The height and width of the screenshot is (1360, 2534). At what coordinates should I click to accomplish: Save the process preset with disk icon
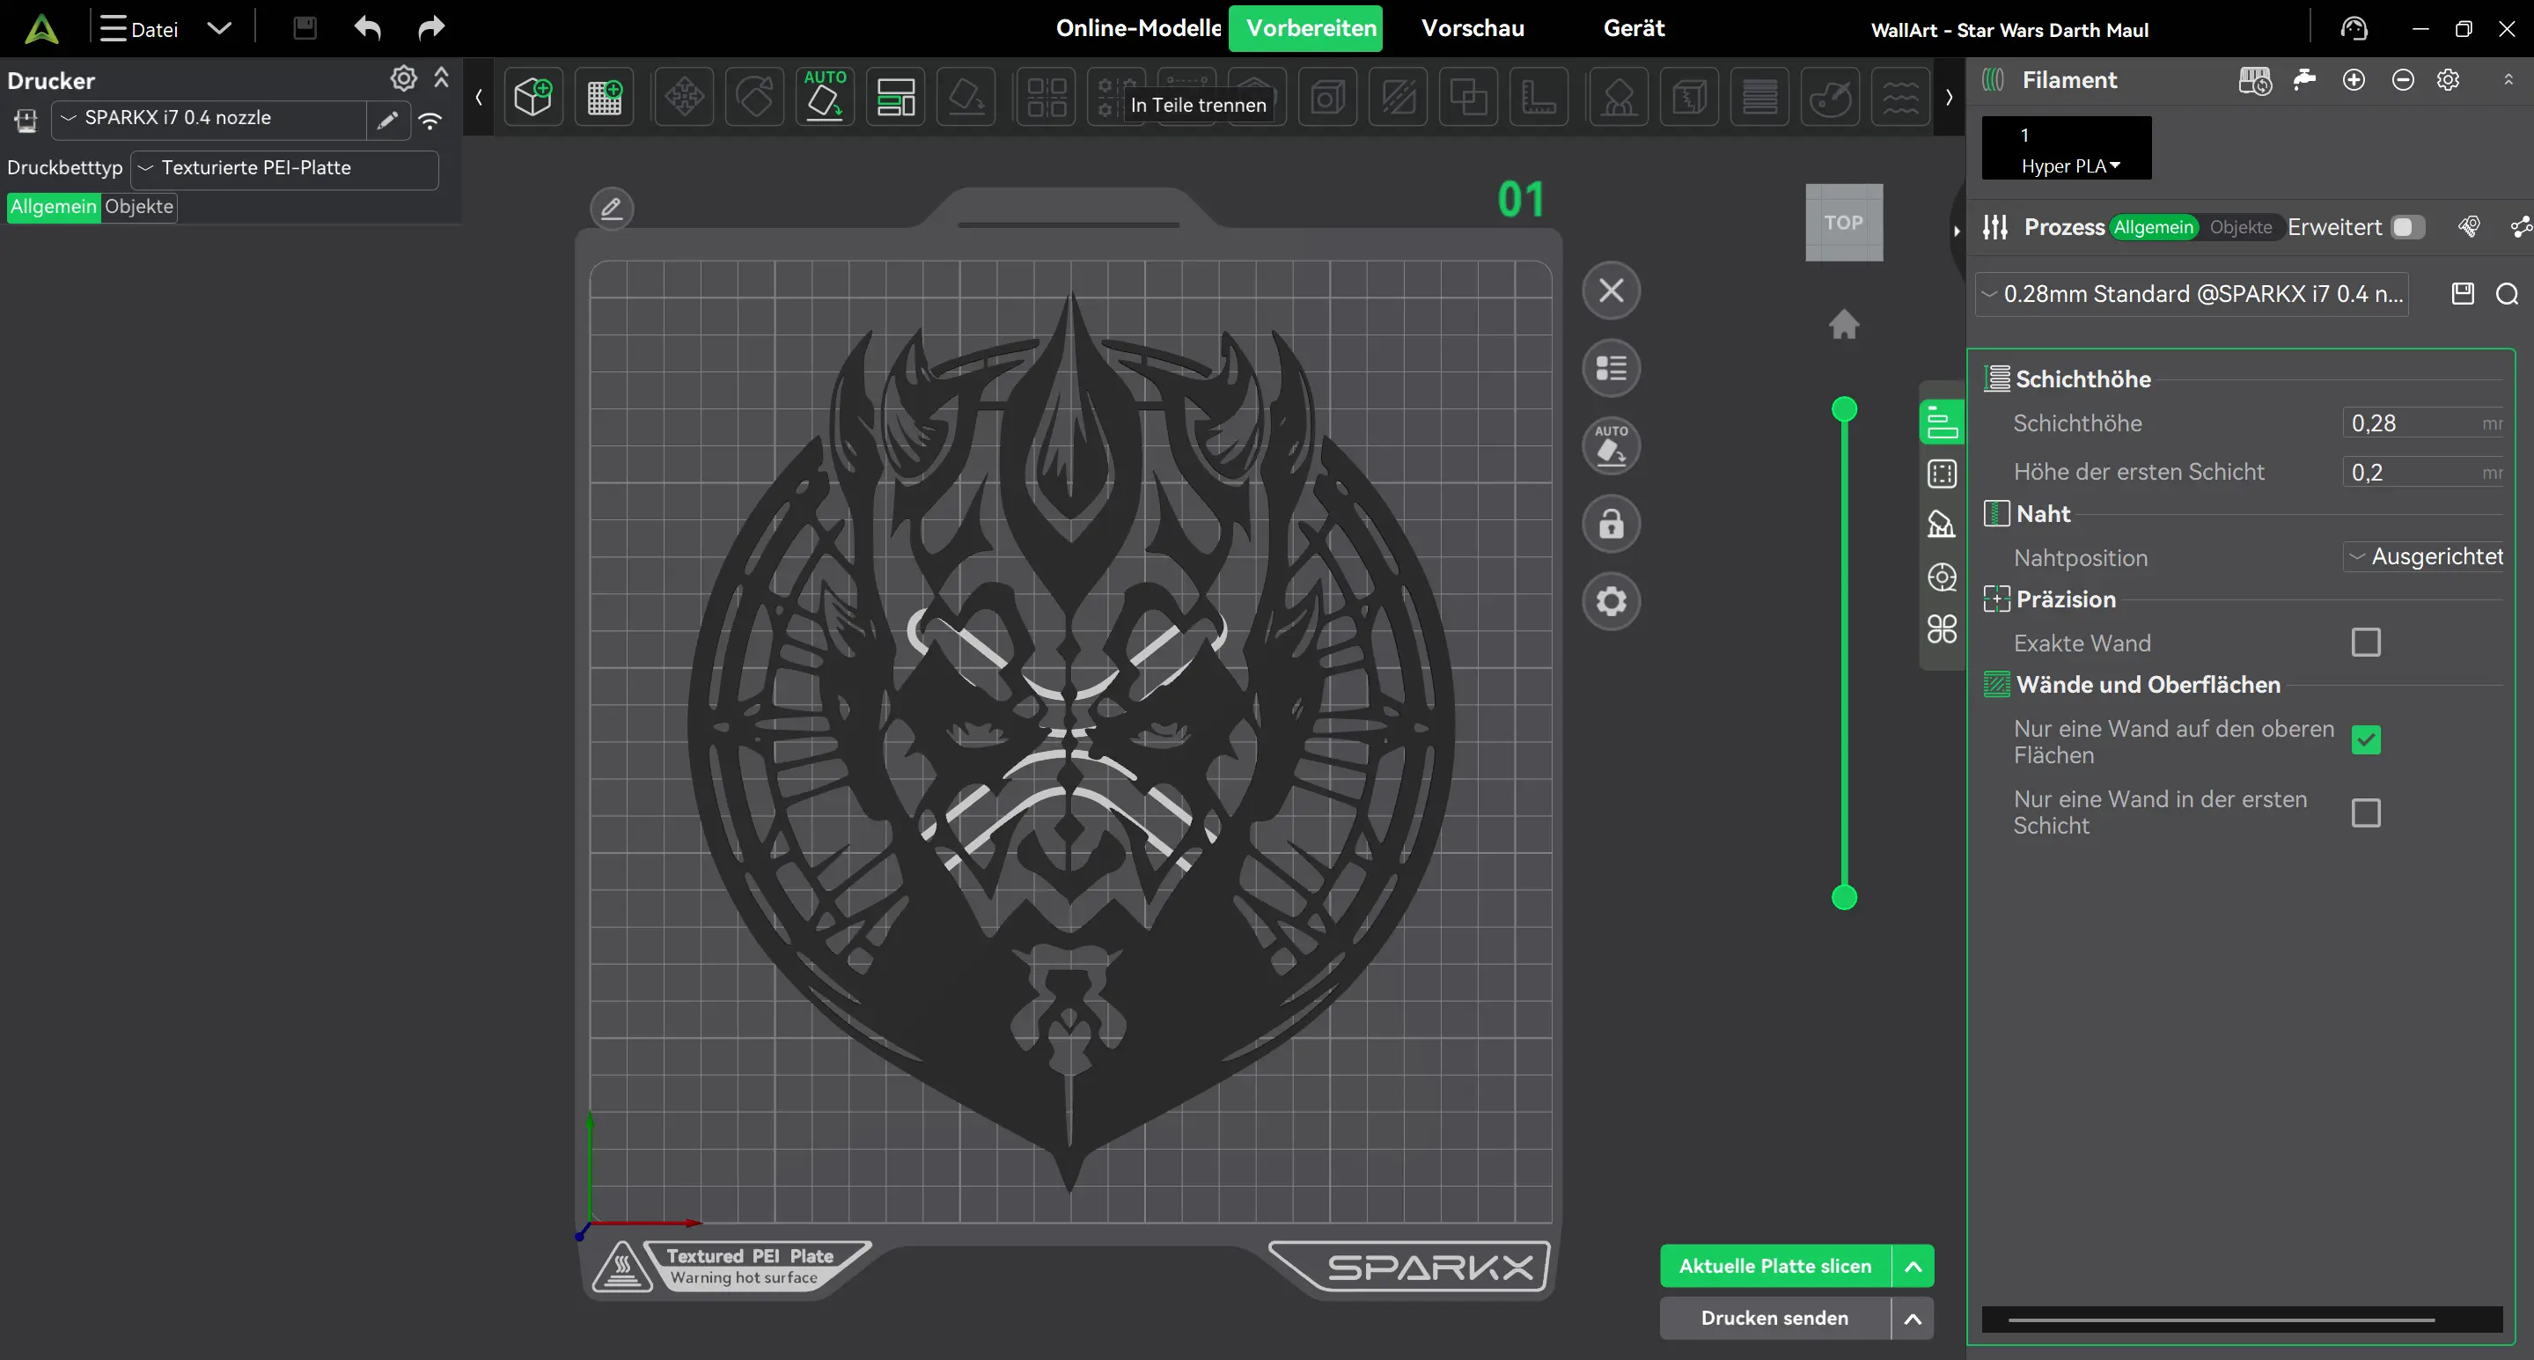2464,293
